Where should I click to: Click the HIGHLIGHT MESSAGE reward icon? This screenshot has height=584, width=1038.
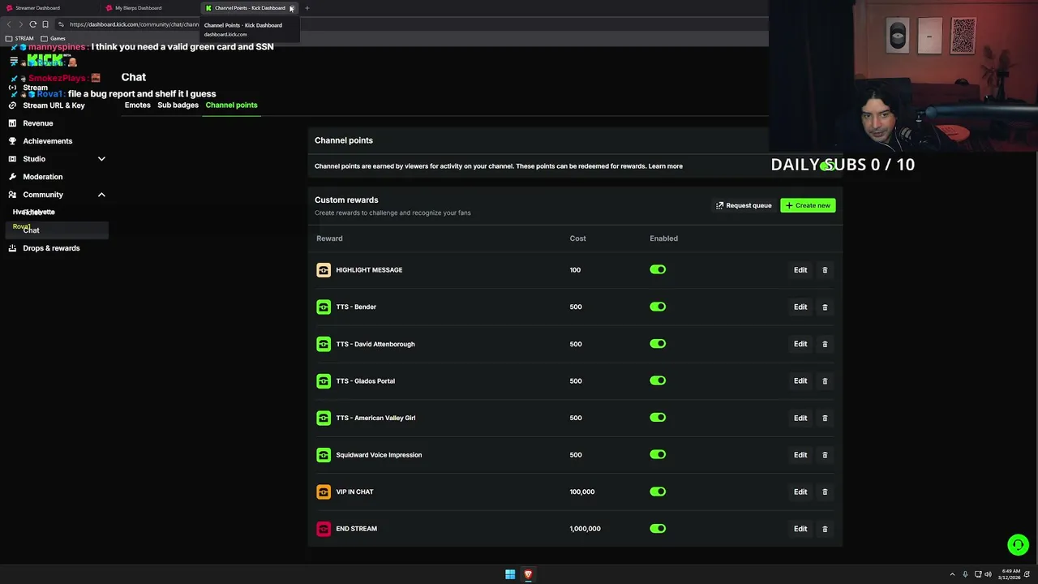point(324,270)
